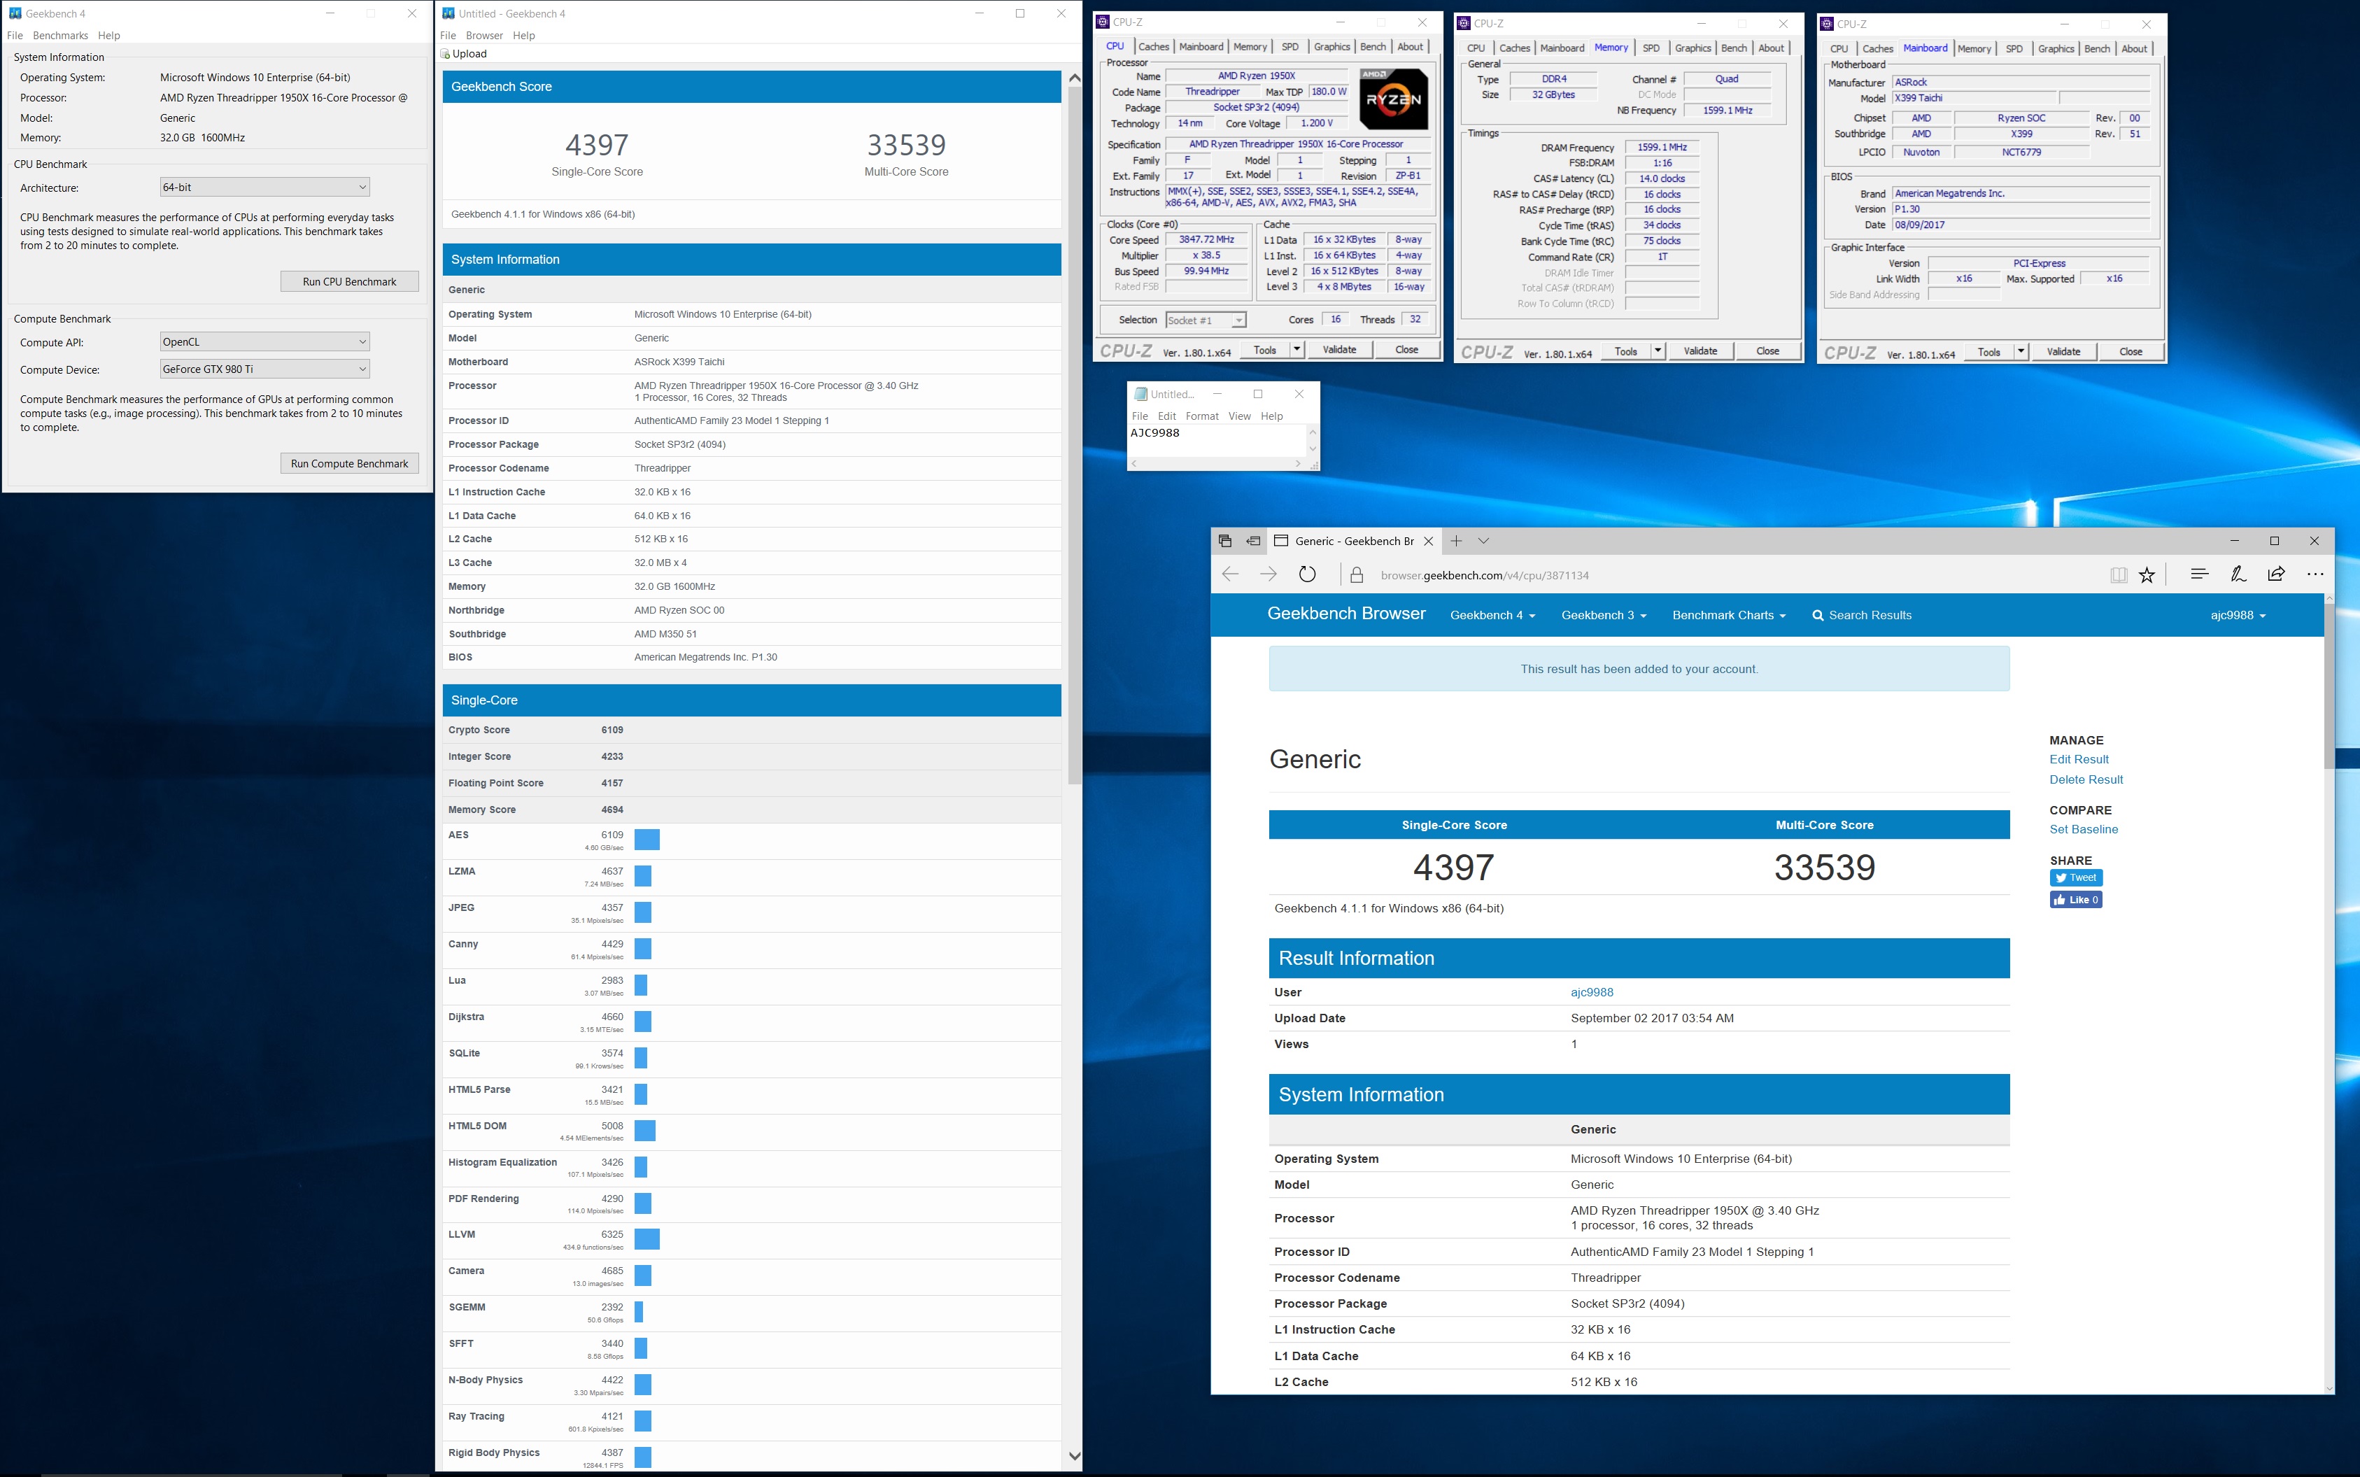Open the Geekbench 3 web menu dropdown
This screenshot has height=1477, width=2360.
1604,616
